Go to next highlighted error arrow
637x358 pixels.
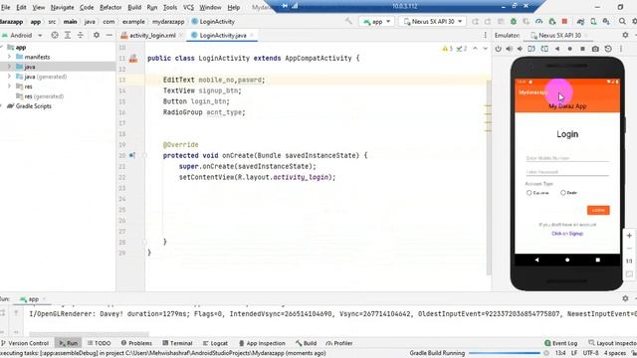coord(485,49)
